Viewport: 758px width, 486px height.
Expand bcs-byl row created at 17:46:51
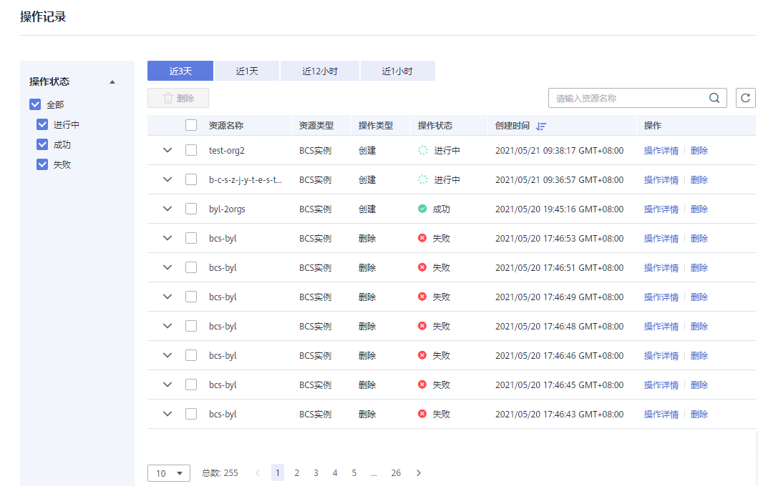pos(167,267)
